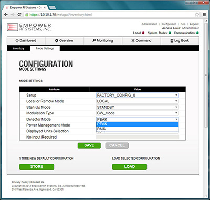Viewport: 210px width, 200px height.
Task: Click green System Status indicator
Action: point(170,33)
